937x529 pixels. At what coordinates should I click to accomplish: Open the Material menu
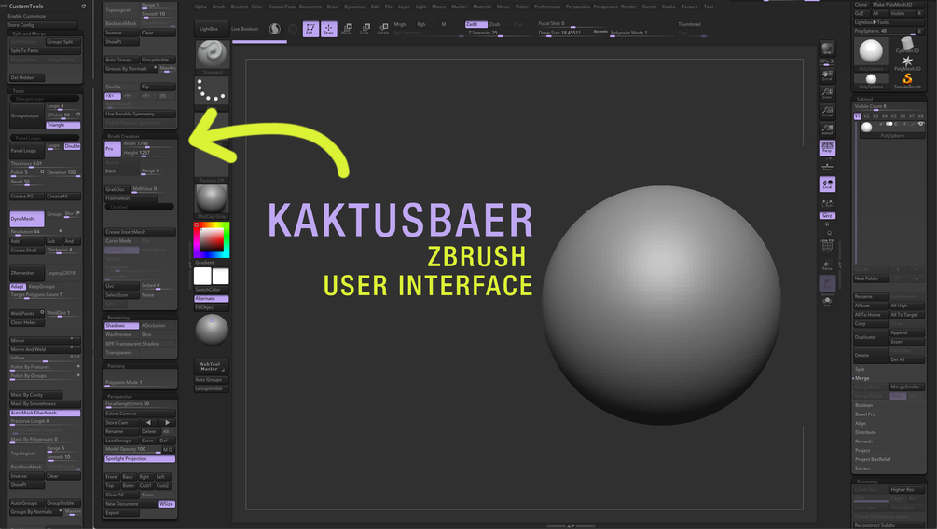click(x=482, y=7)
